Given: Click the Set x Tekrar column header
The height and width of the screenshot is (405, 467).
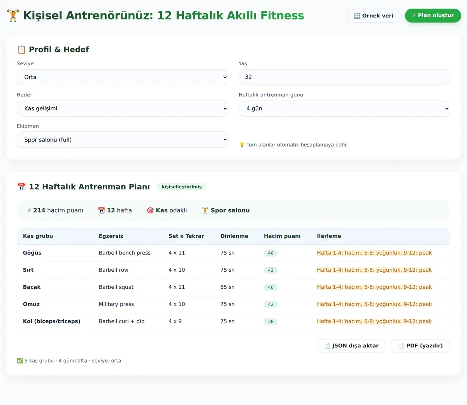Looking at the screenshot, I should pos(186,236).
